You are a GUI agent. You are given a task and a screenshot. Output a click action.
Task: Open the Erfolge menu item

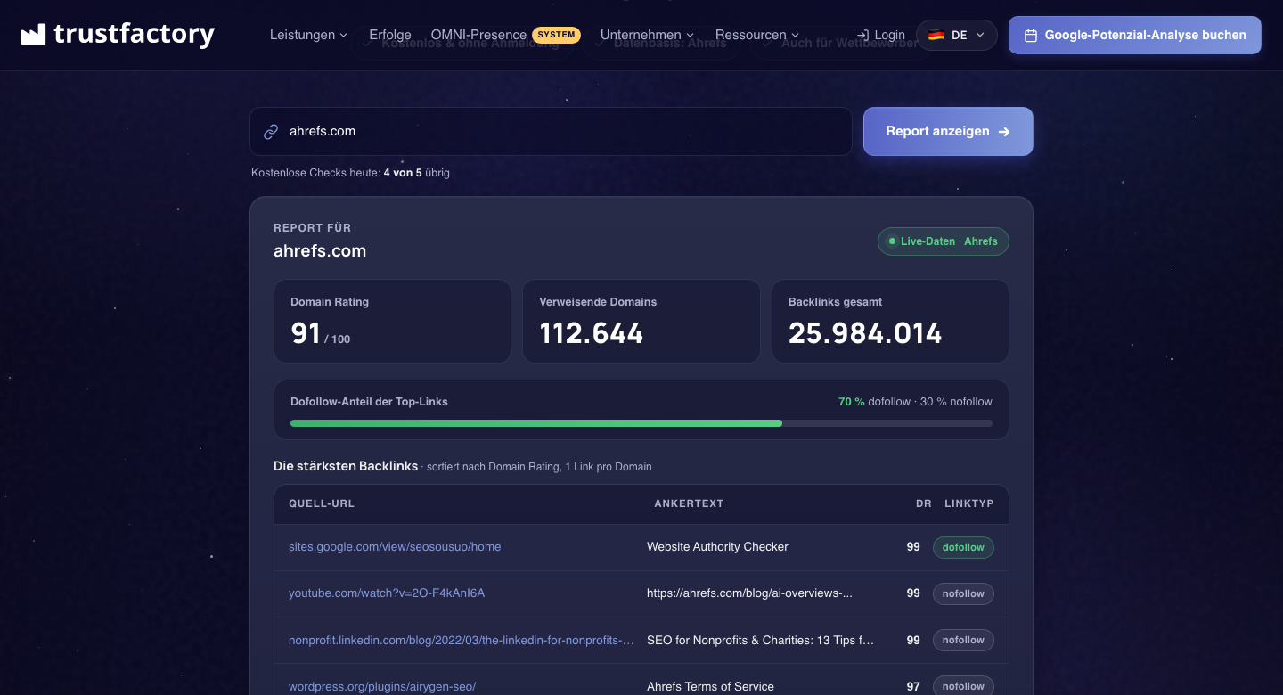390,35
